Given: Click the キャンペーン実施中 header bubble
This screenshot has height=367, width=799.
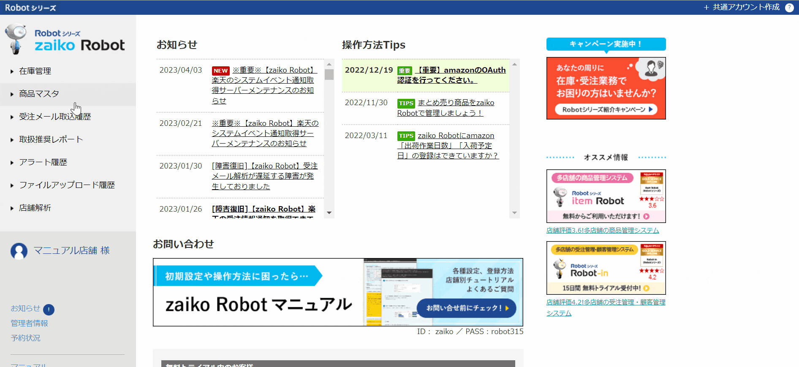Looking at the screenshot, I should coord(606,44).
